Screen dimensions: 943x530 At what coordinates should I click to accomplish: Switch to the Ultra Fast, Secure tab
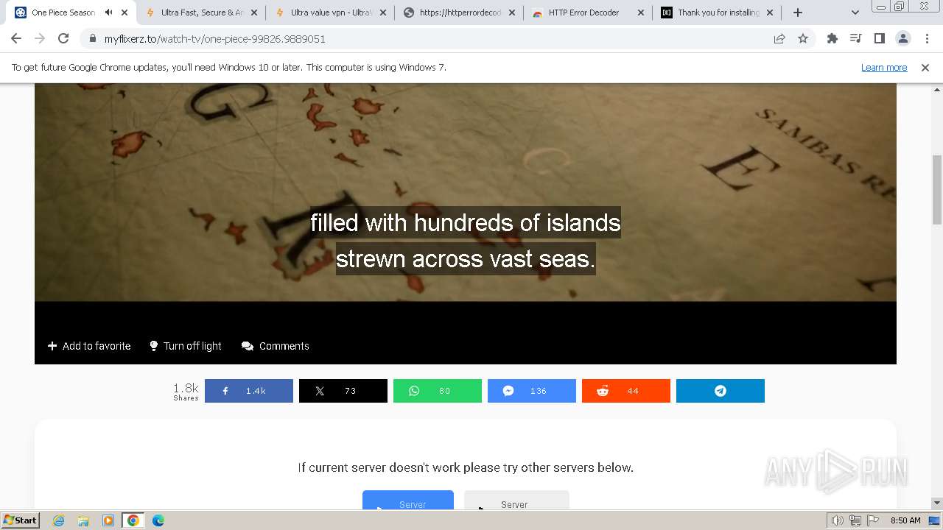[202, 13]
